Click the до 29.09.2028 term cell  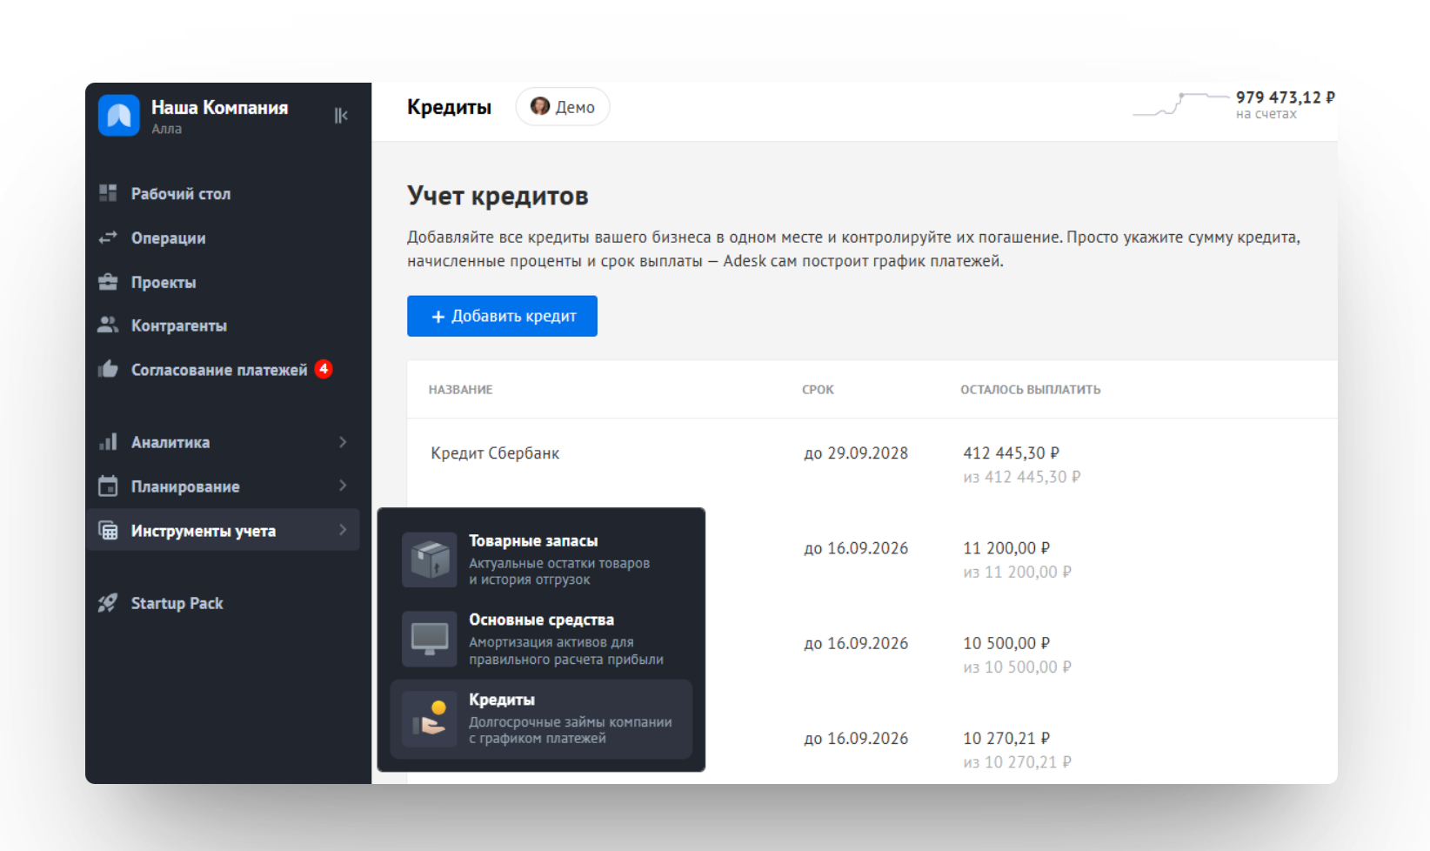[x=856, y=453]
